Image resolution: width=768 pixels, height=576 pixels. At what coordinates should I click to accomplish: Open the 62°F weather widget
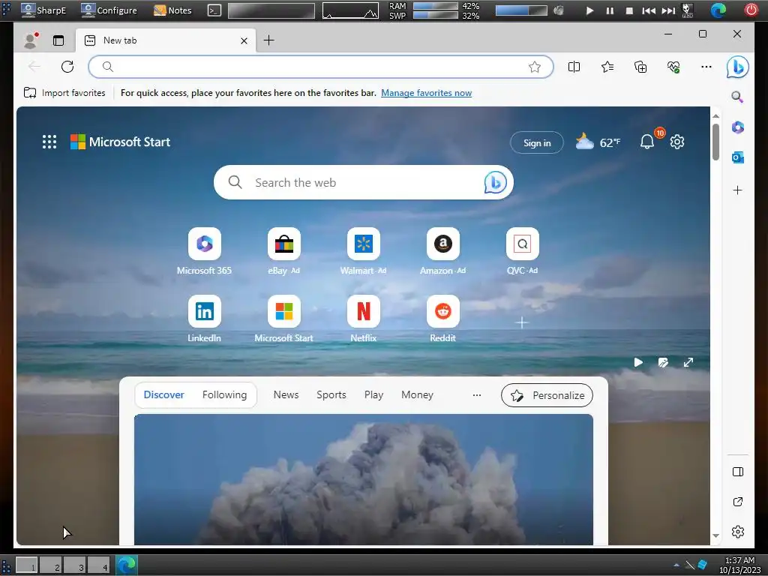[x=598, y=142]
